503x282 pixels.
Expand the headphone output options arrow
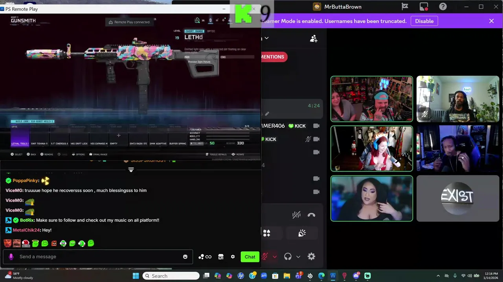tap(298, 257)
